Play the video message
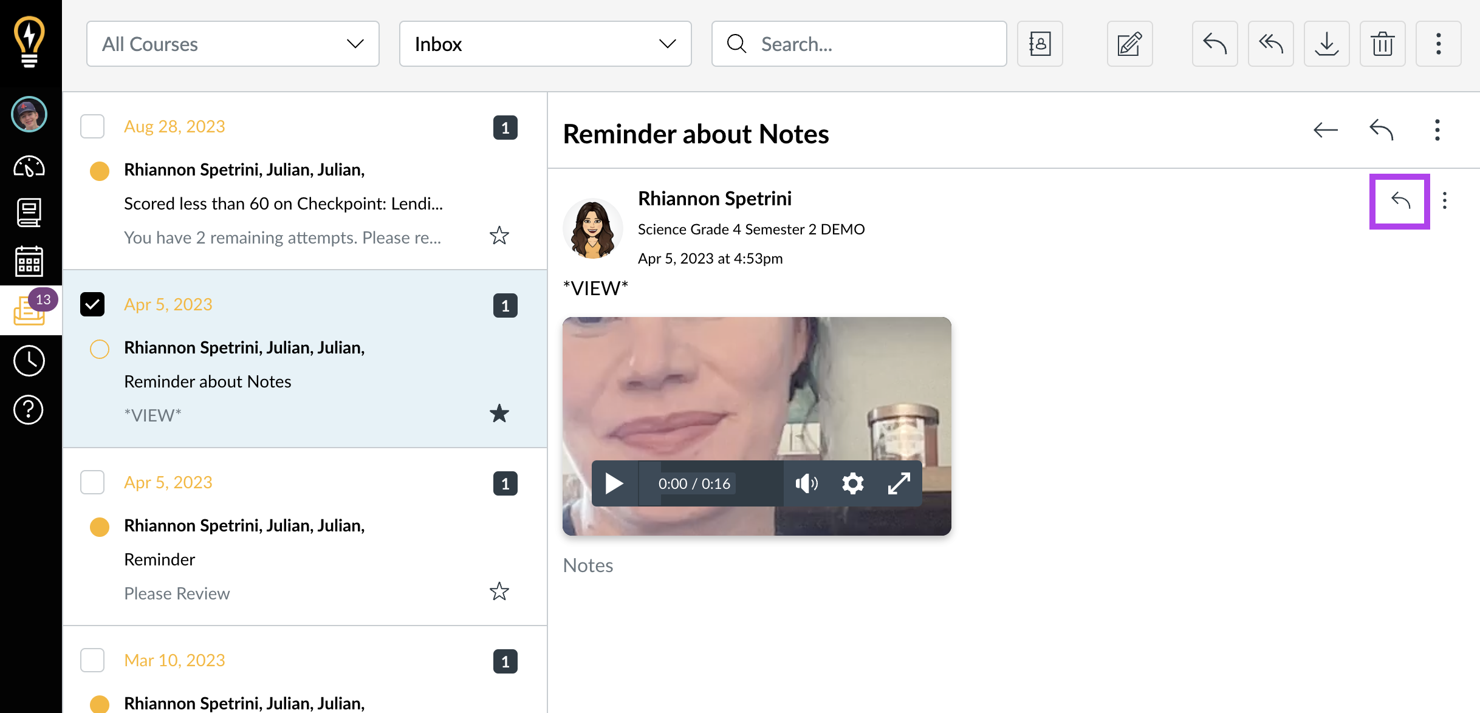1480x713 pixels. coord(614,483)
